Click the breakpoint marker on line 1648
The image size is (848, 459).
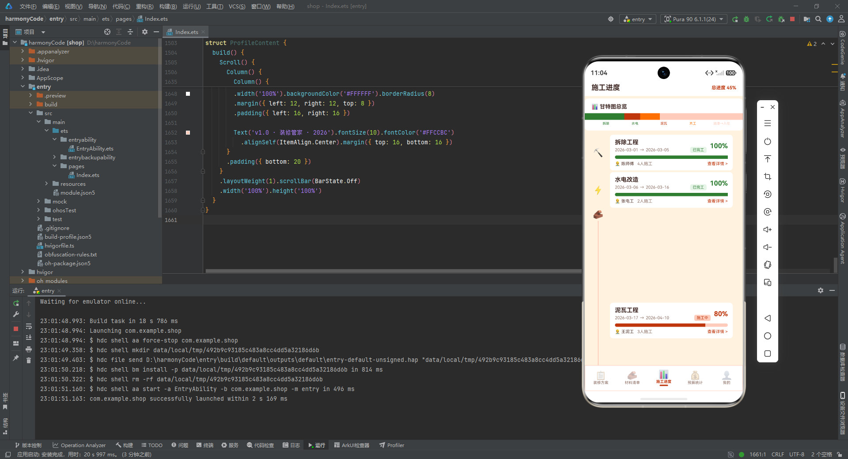point(188,94)
